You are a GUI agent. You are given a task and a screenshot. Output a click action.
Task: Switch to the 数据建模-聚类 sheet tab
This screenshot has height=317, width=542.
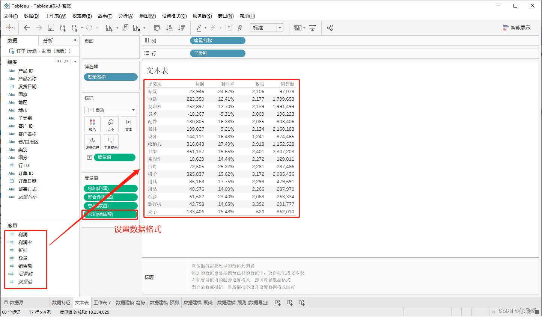(x=198, y=303)
